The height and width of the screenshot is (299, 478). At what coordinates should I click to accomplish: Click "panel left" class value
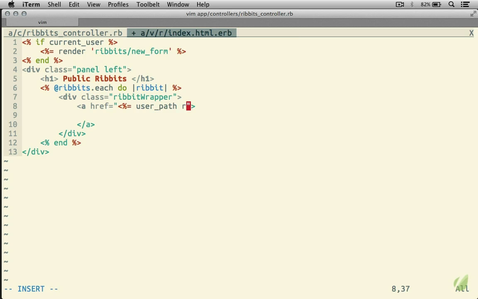tap(100, 70)
